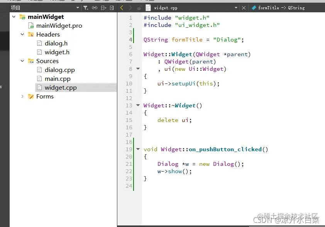This screenshot has height=227, width=325.
Task: Click the filter tree icon
Action: click(x=86, y=8)
